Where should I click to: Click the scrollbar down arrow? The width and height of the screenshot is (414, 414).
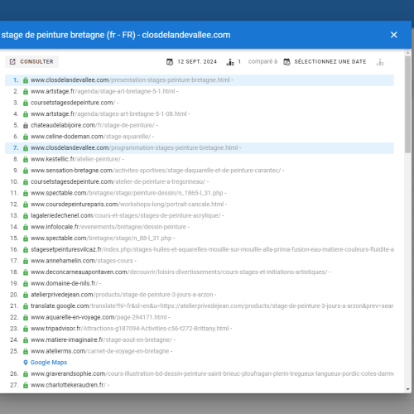pos(408,389)
